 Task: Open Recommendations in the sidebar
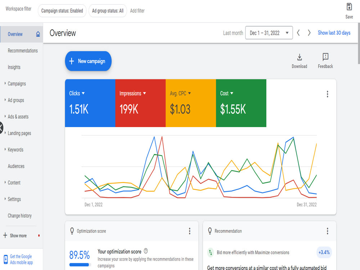(x=23, y=51)
